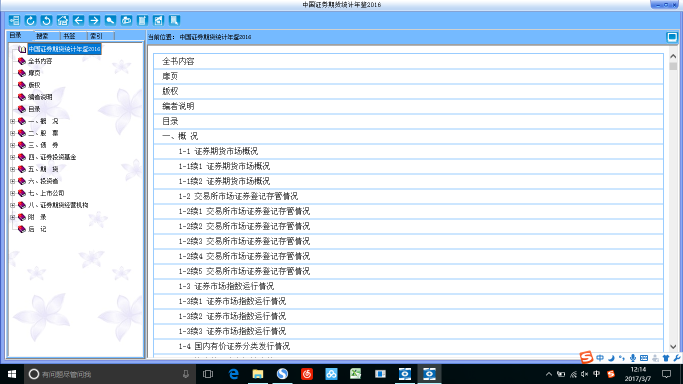Open the Action Center notification icon
683x384 pixels.
pos(666,373)
